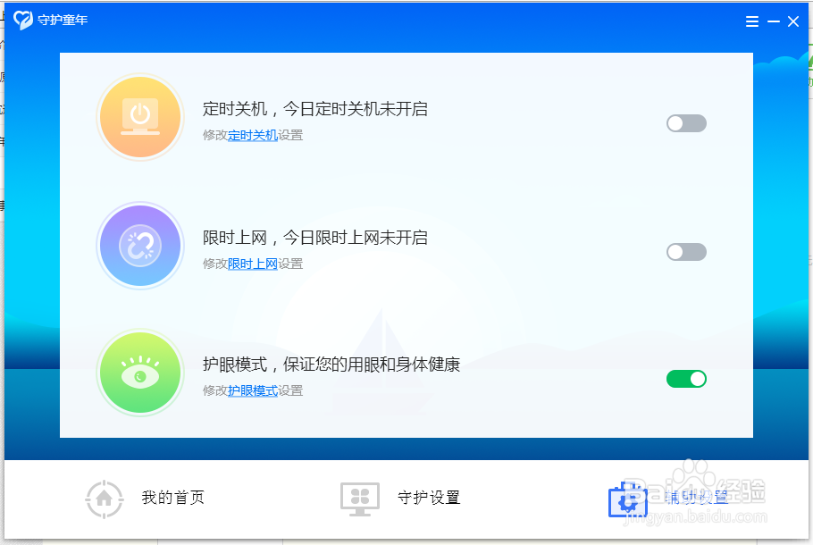813x545 pixels.
Task: Click the 守护设置 monitor icon
Action: 360,499
